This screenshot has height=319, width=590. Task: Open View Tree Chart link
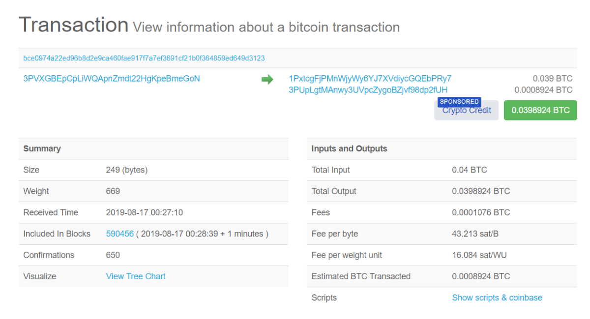pos(136,276)
